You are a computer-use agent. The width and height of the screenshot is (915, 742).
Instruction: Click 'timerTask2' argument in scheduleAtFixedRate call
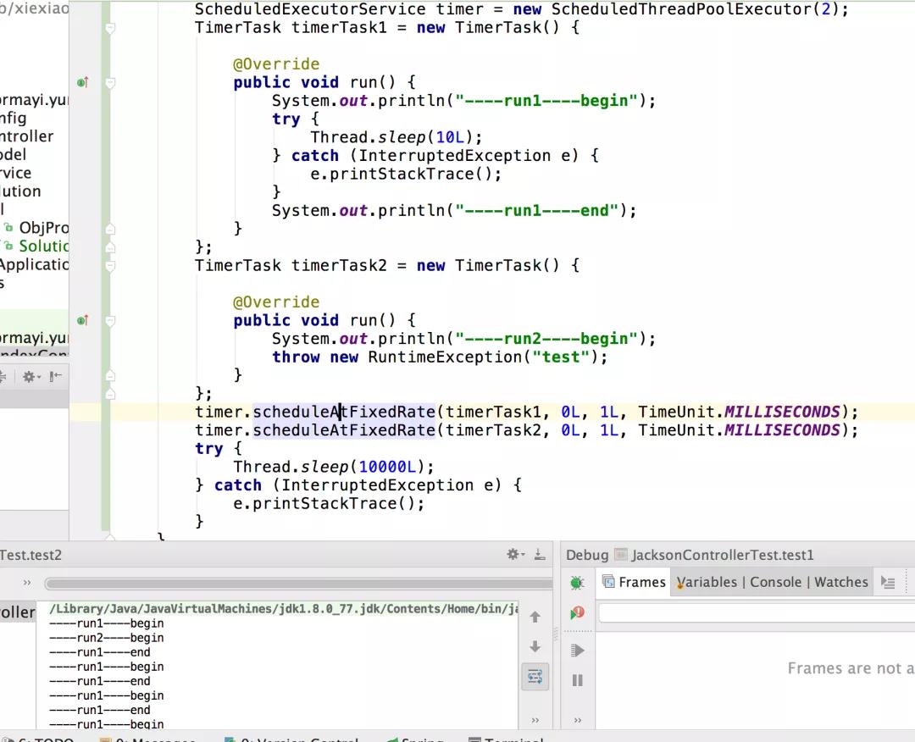click(493, 430)
